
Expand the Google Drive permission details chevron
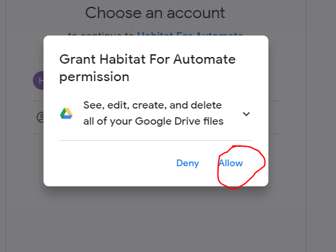coord(246,114)
